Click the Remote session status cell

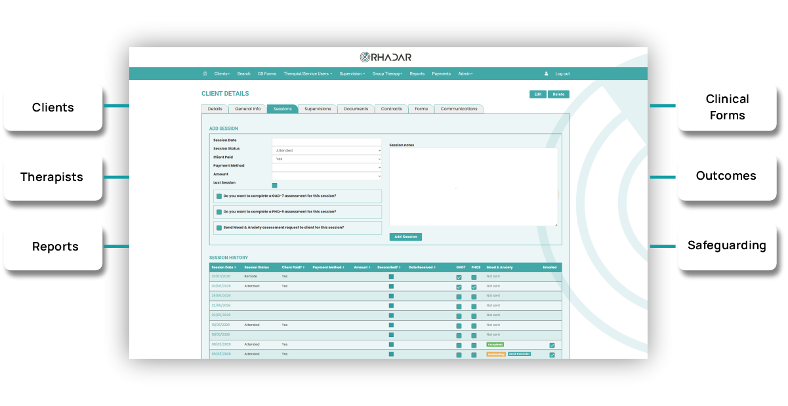coord(251,277)
